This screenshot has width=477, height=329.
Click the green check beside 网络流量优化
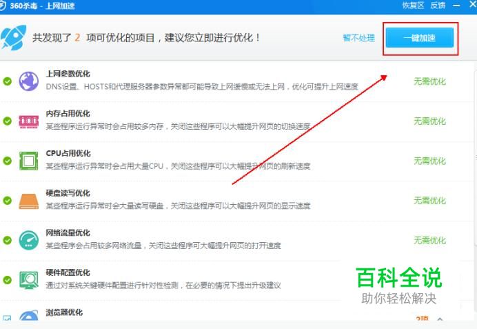[x=8, y=240]
